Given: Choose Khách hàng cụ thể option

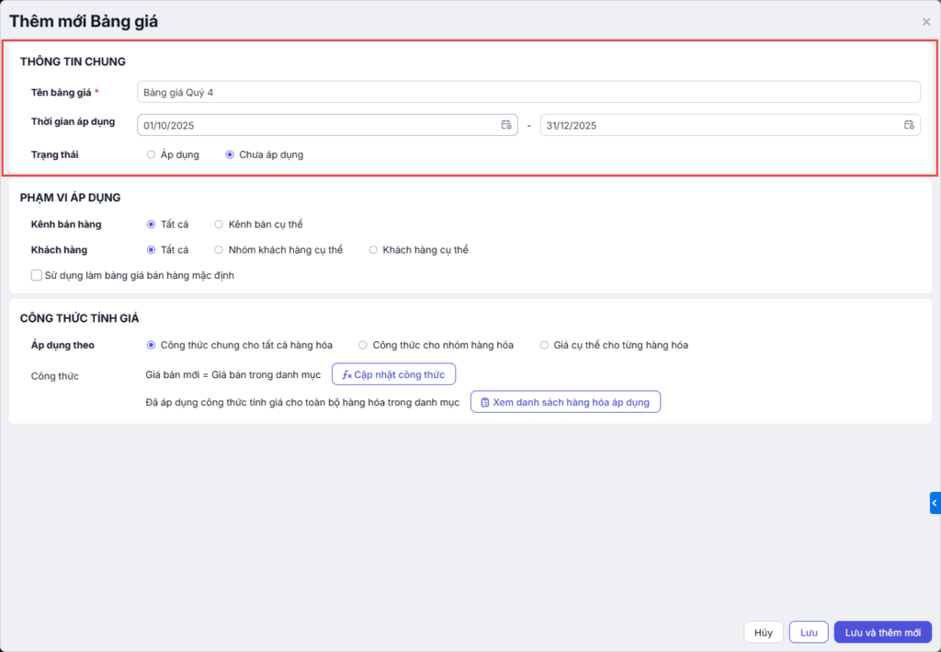Looking at the screenshot, I should coord(373,249).
